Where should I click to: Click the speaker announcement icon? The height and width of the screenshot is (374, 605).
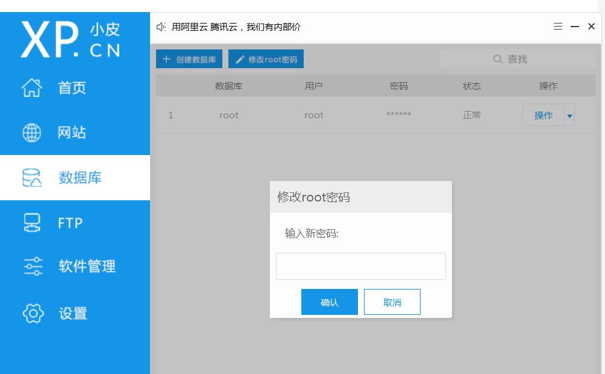(161, 27)
